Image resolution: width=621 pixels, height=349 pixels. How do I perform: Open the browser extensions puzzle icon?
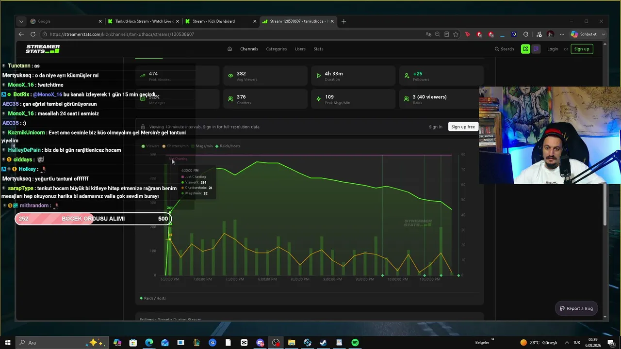point(525,34)
